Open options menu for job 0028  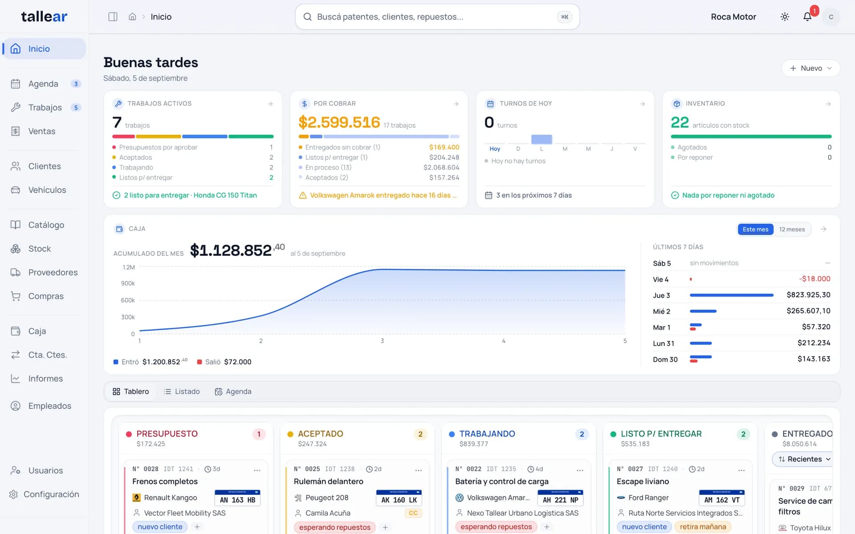257,470
